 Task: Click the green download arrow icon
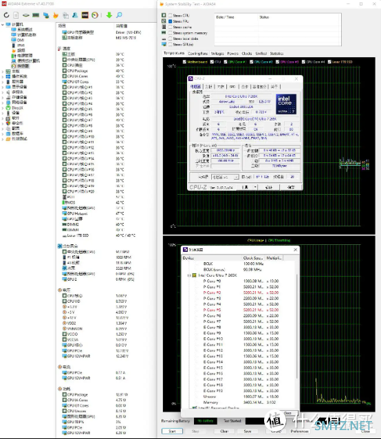point(109,15)
